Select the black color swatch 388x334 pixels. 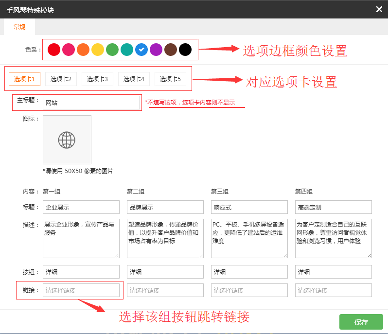tap(185, 50)
